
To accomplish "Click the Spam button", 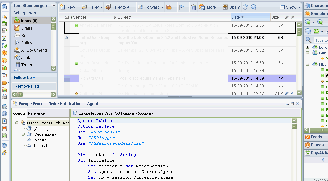I will [231, 7].
